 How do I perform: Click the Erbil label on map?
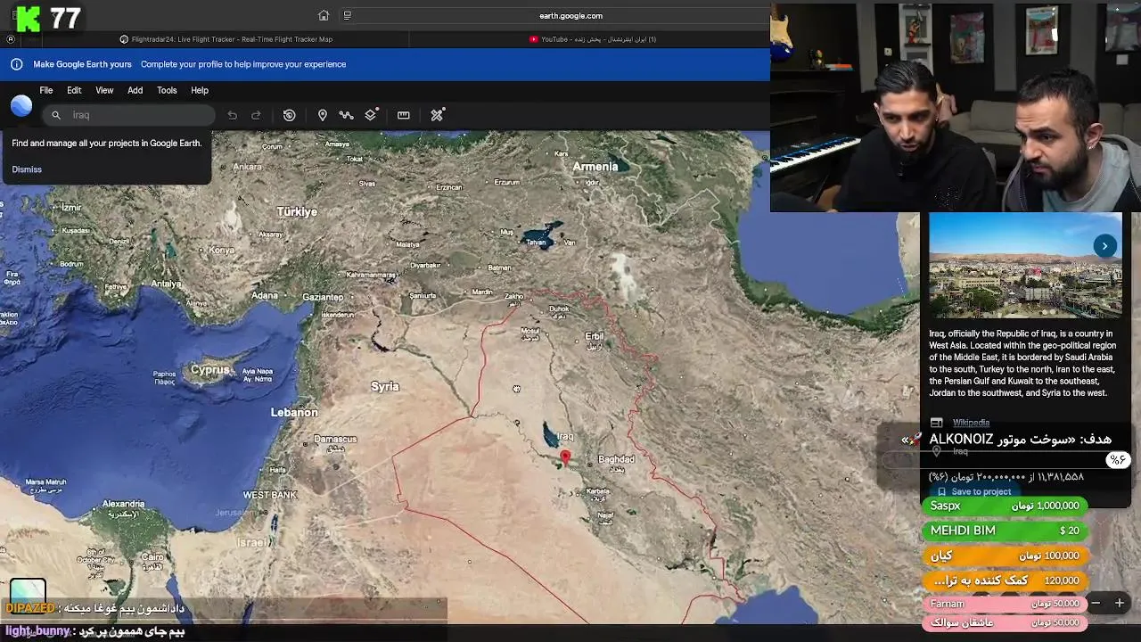[595, 336]
